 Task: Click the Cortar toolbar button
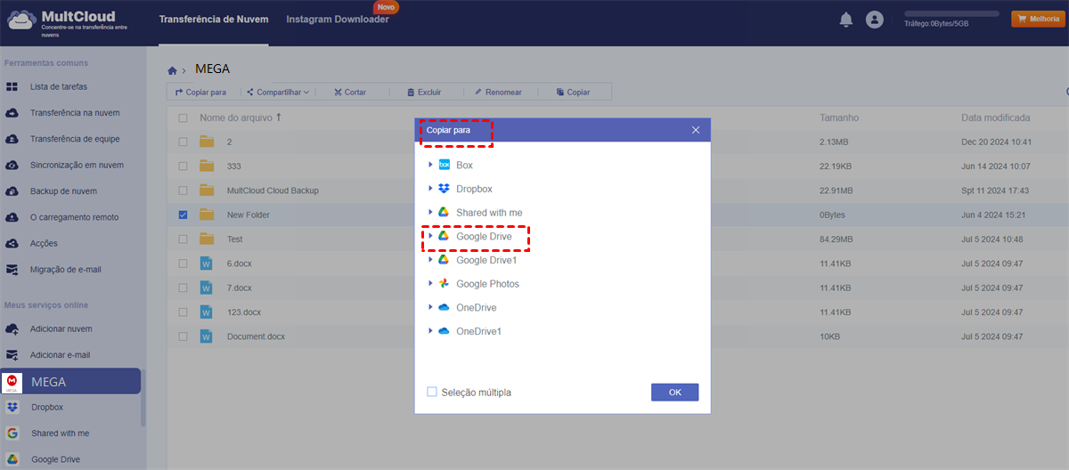349,92
